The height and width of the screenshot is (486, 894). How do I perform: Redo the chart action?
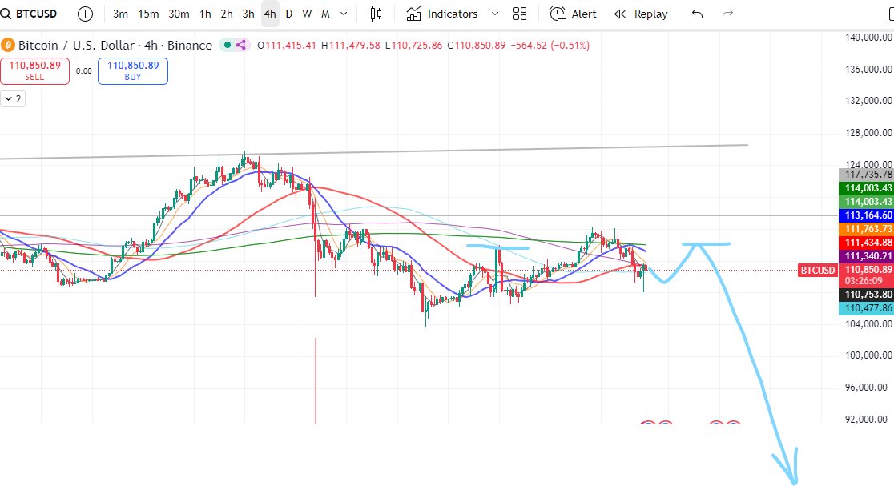click(727, 14)
